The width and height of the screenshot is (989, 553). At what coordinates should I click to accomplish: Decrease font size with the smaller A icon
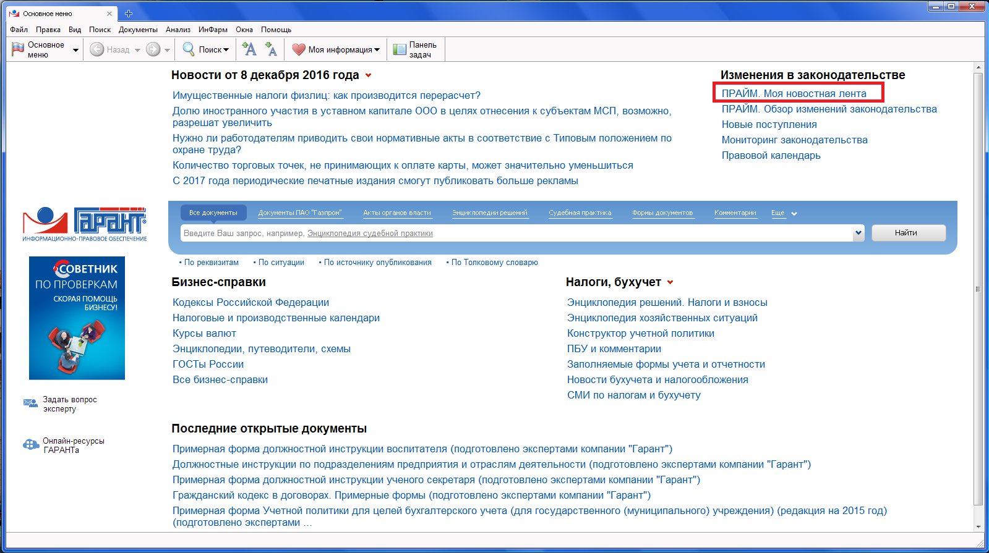tap(271, 49)
